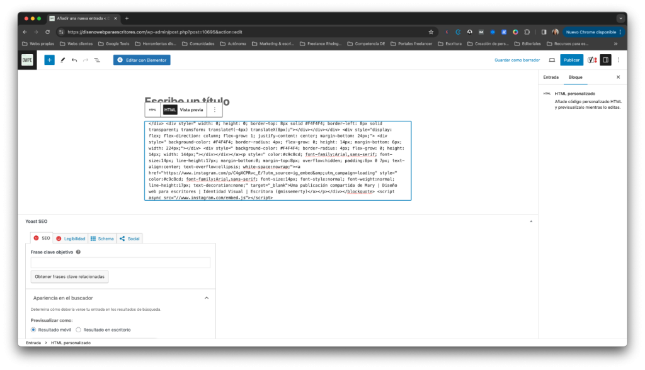645x370 pixels.
Task: Open the block inserter with the plus icon
Action: click(49, 60)
